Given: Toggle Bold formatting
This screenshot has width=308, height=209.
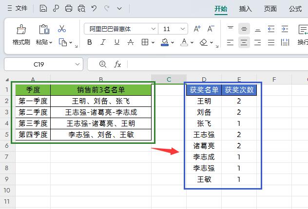Looking at the screenshot, I should point(90,43).
